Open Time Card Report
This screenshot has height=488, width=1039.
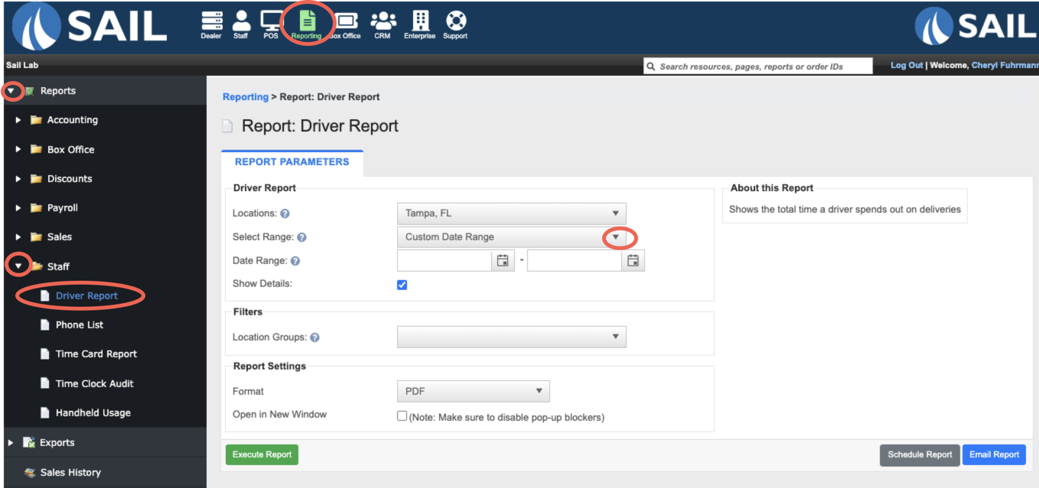pyautogui.click(x=96, y=354)
